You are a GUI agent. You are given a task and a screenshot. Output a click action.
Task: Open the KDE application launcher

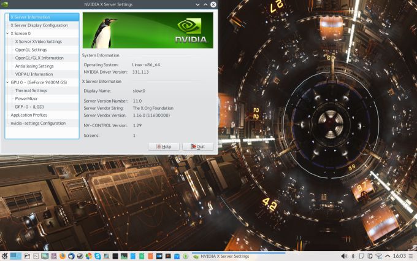(4, 256)
